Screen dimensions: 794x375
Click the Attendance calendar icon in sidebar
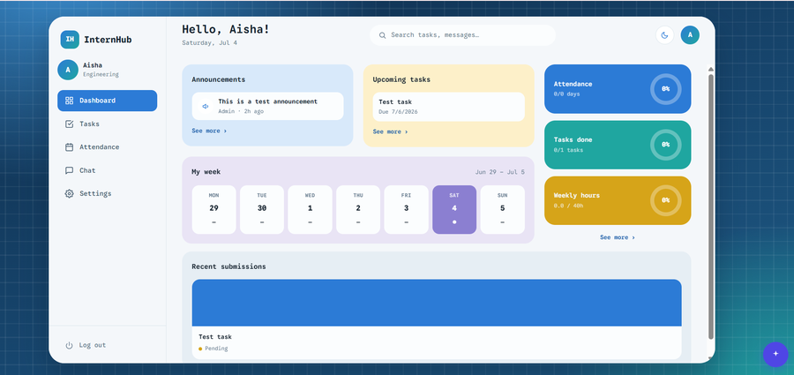click(70, 147)
